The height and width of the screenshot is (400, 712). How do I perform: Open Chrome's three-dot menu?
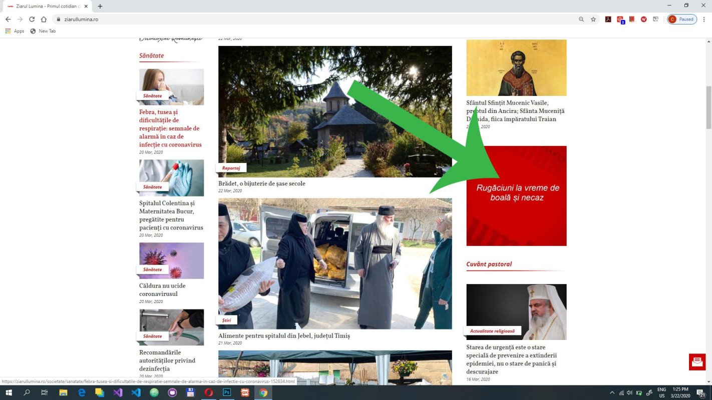click(x=704, y=19)
